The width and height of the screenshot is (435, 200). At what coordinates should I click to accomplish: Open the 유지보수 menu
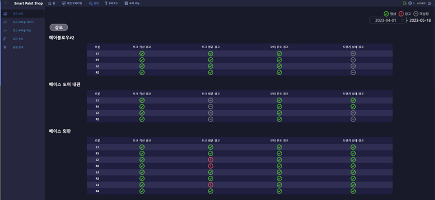111,3
